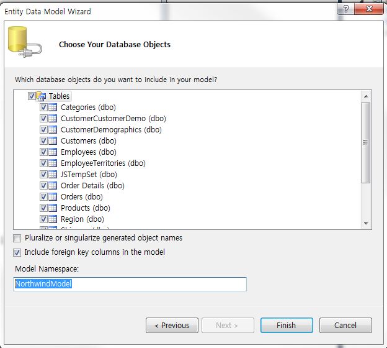
Task: Select the 'Categories (dbo)' row text
Action: tap(88, 108)
